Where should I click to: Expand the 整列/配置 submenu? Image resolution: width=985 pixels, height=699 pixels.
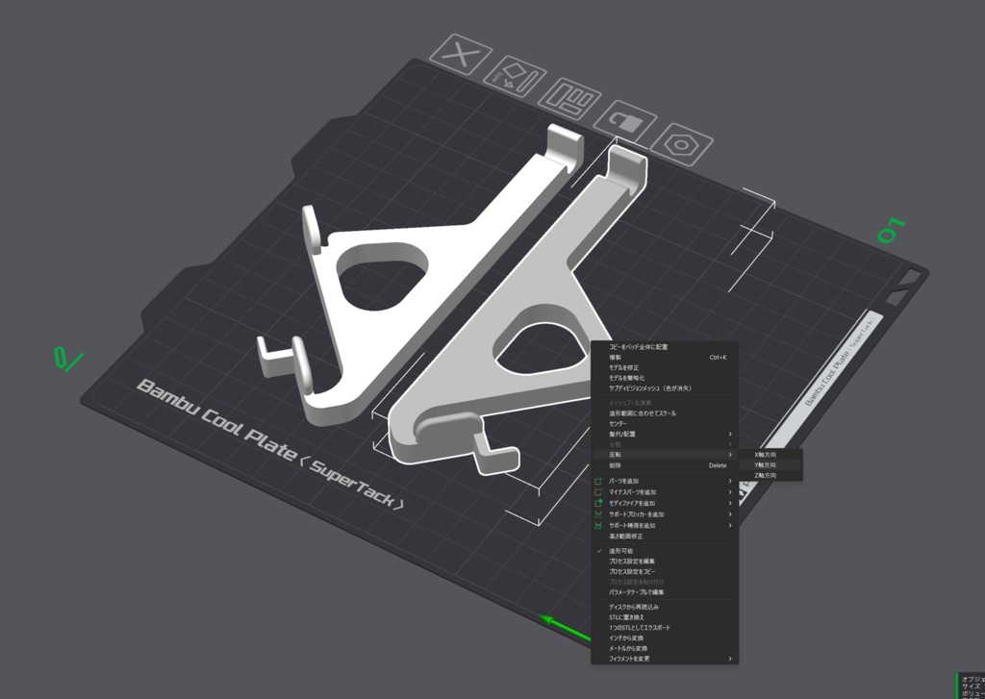click(x=665, y=434)
